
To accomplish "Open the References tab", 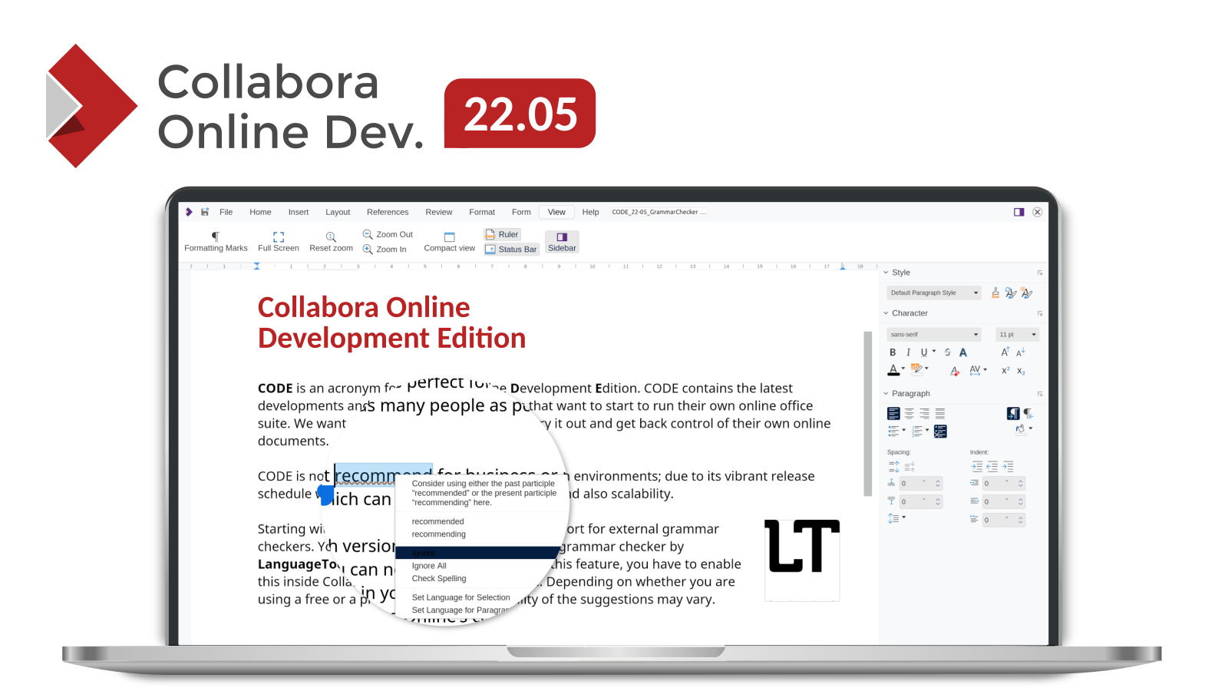I will click(388, 212).
